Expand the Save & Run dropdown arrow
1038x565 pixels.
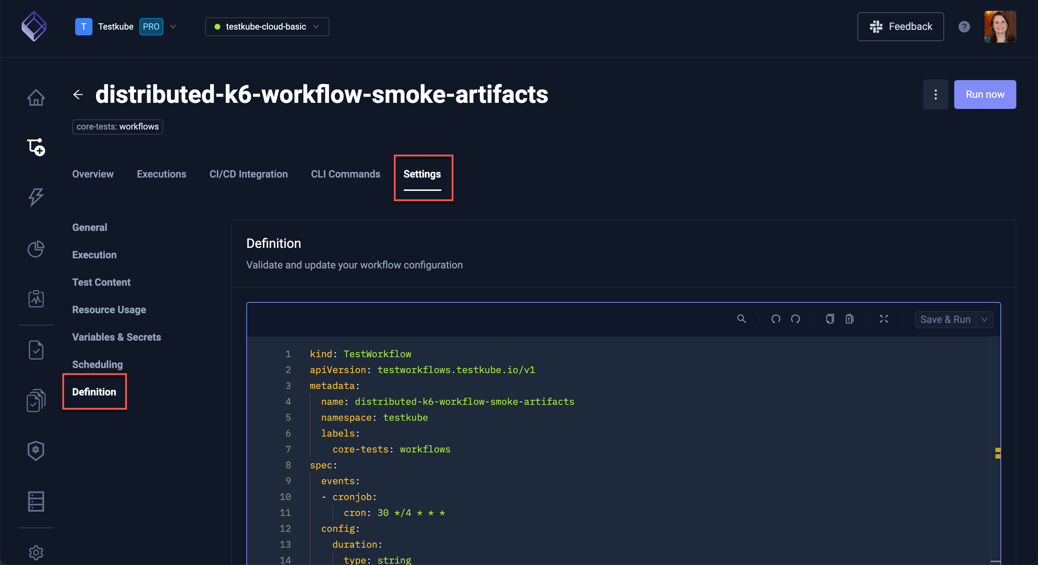[x=985, y=320]
